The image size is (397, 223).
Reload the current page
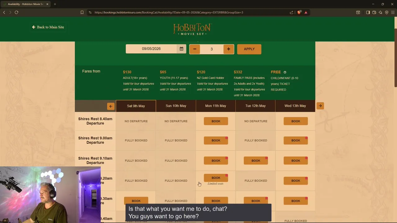point(16,12)
